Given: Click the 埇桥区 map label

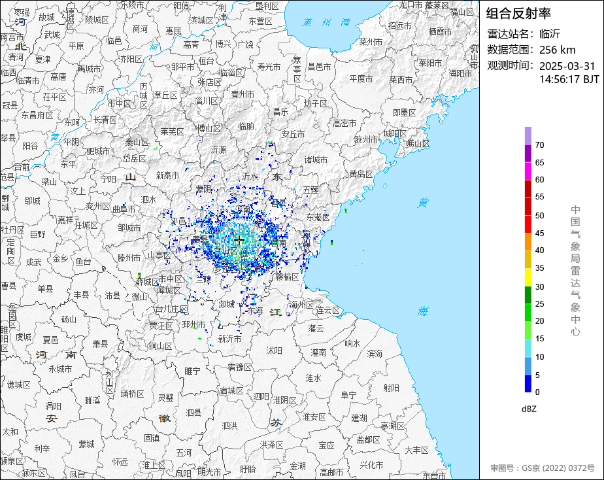Looking at the screenshot, I should coord(132,394).
